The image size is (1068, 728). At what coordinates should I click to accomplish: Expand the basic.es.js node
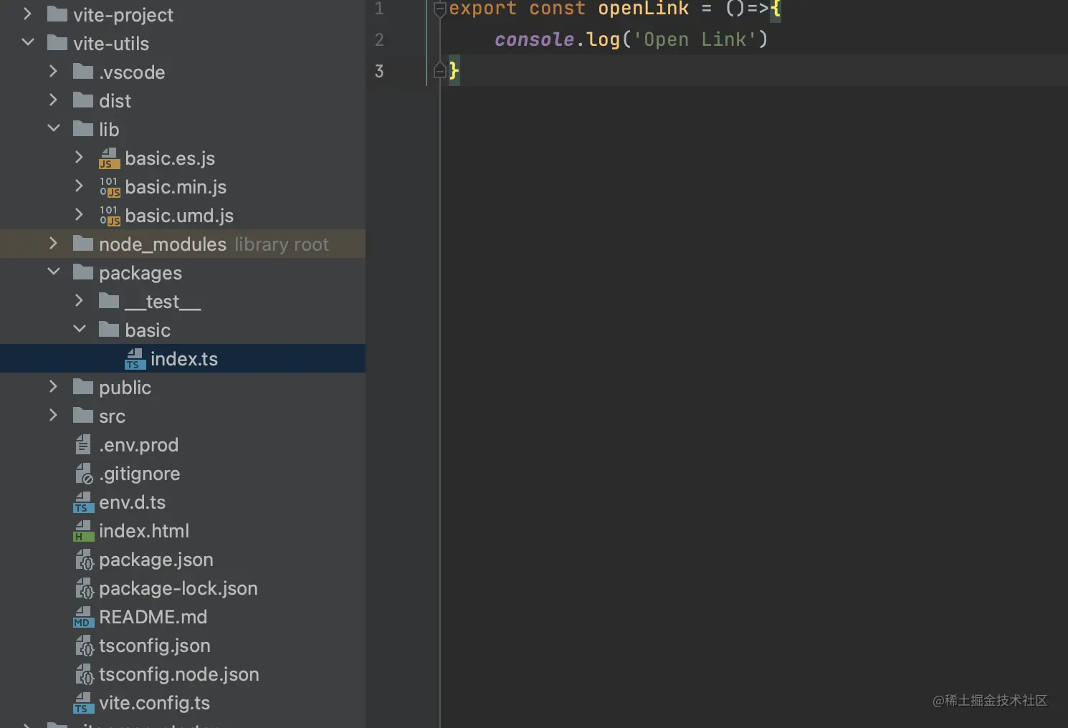(79, 157)
